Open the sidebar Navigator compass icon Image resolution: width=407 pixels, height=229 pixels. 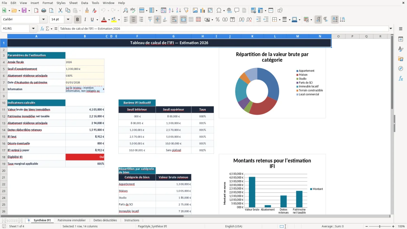[x=401, y=69]
